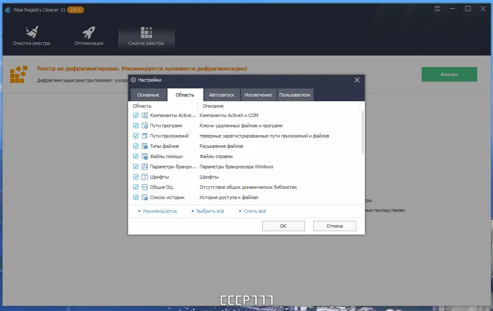Disable the Типы файлов checkbox

[x=136, y=146]
